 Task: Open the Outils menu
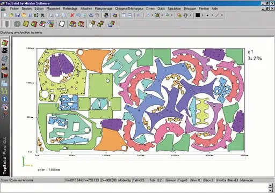161,9
